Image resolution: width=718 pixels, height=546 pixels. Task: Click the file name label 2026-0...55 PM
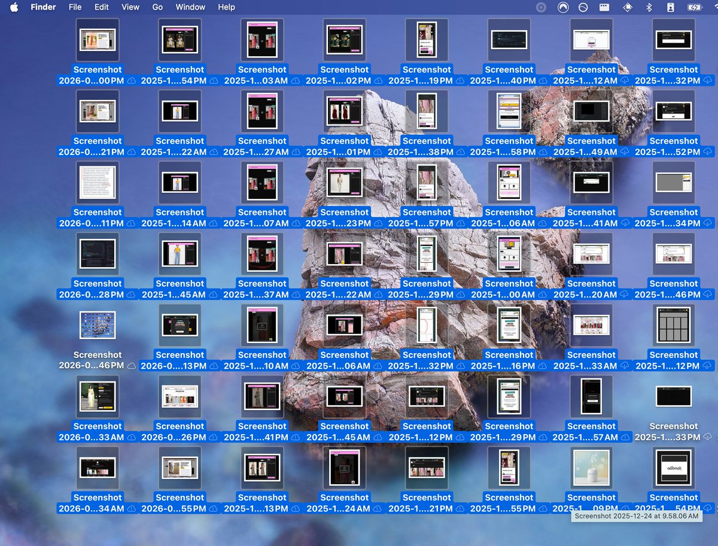pyautogui.click(x=174, y=508)
